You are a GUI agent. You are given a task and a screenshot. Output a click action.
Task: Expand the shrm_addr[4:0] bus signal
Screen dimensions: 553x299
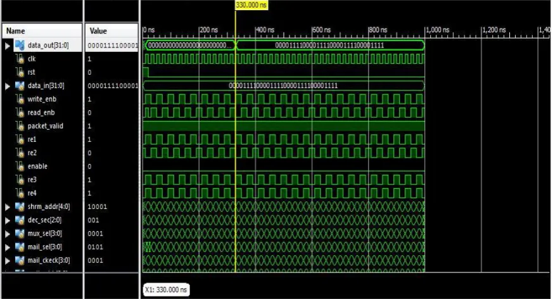[x=8, y=207]
